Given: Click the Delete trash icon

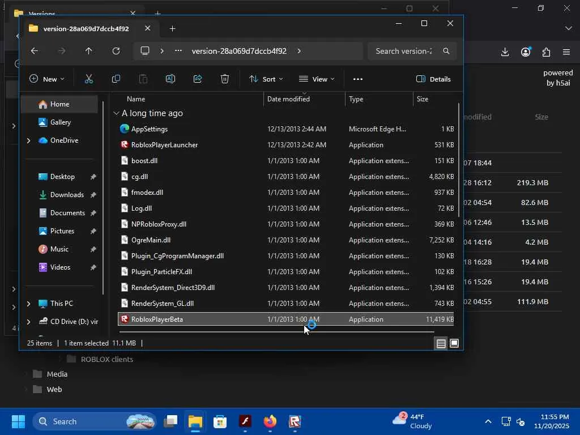Looking at the screenshot, I should pos(224,79).
